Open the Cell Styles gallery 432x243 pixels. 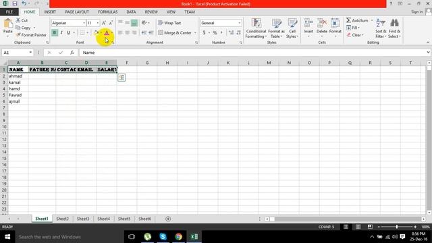(292, 28)
